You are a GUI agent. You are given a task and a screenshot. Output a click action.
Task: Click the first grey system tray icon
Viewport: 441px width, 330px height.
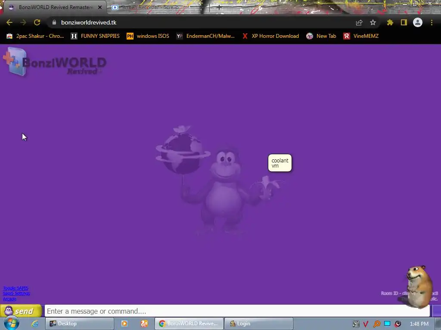pyautogui.click(x=356, y=324)
